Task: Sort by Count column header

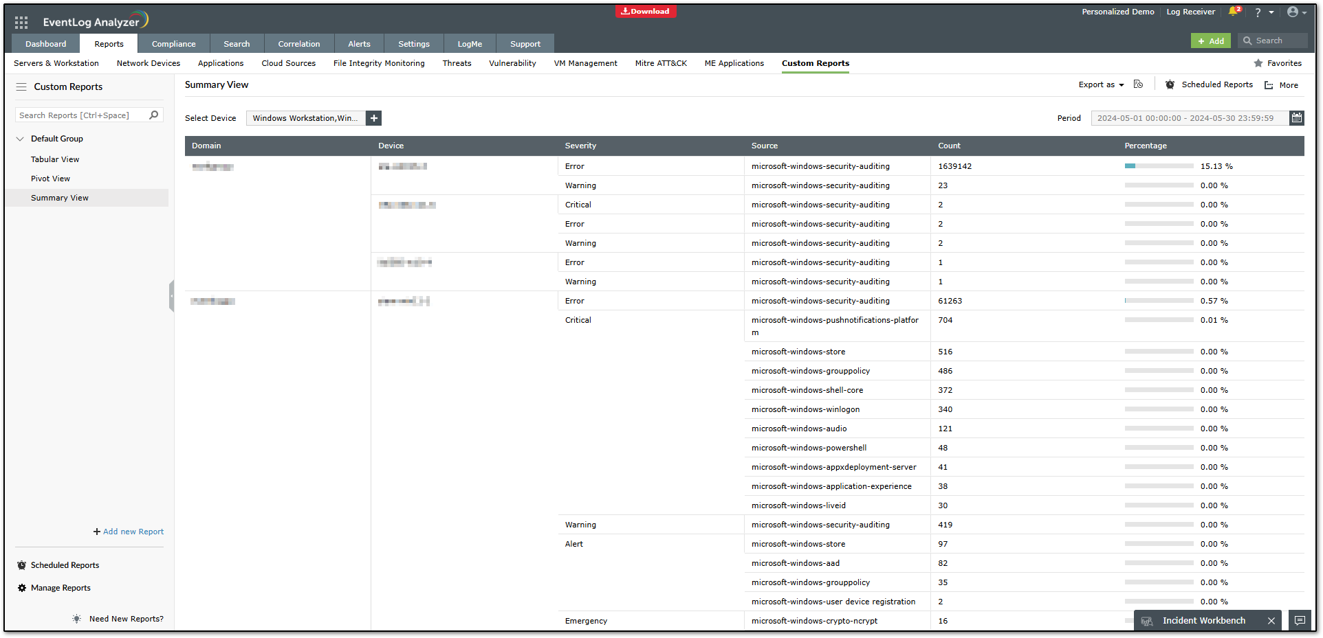Action: [950, 146]
